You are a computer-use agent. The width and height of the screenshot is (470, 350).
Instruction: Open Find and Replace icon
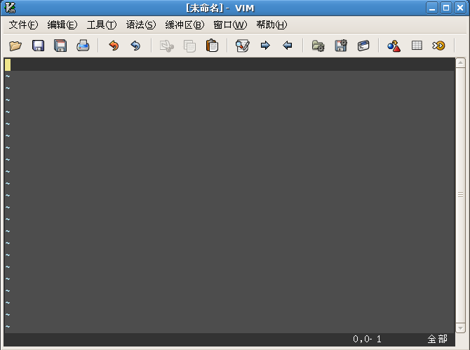coord(243,46)
